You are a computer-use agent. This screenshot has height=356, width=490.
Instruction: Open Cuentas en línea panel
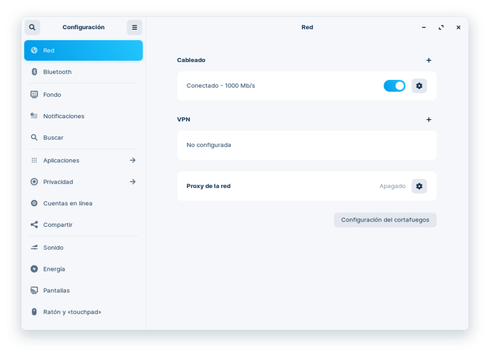83,203
